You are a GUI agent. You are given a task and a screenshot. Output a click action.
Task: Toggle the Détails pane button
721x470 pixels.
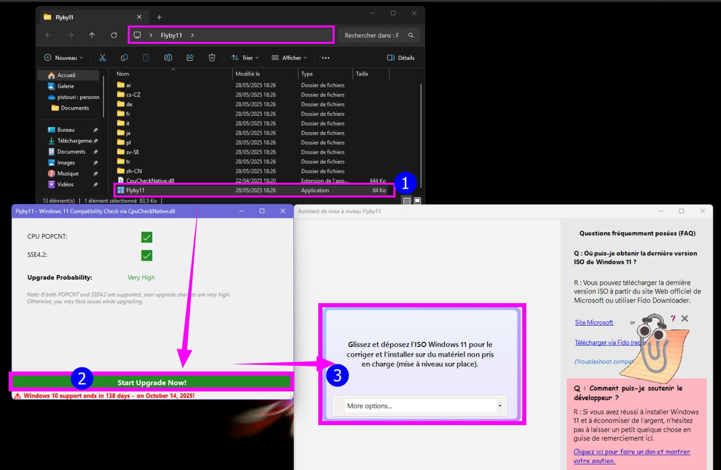401,58
